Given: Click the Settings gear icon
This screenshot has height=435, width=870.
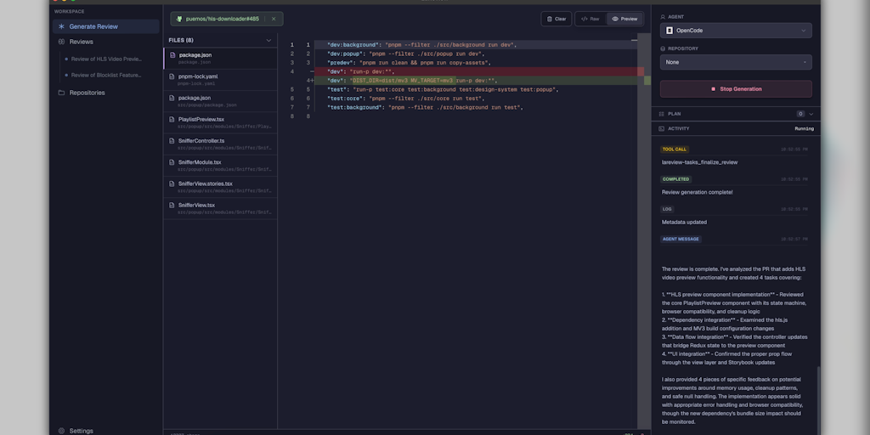Looking at the screenshot, I should pyautogui.click(x=61, y=431).
